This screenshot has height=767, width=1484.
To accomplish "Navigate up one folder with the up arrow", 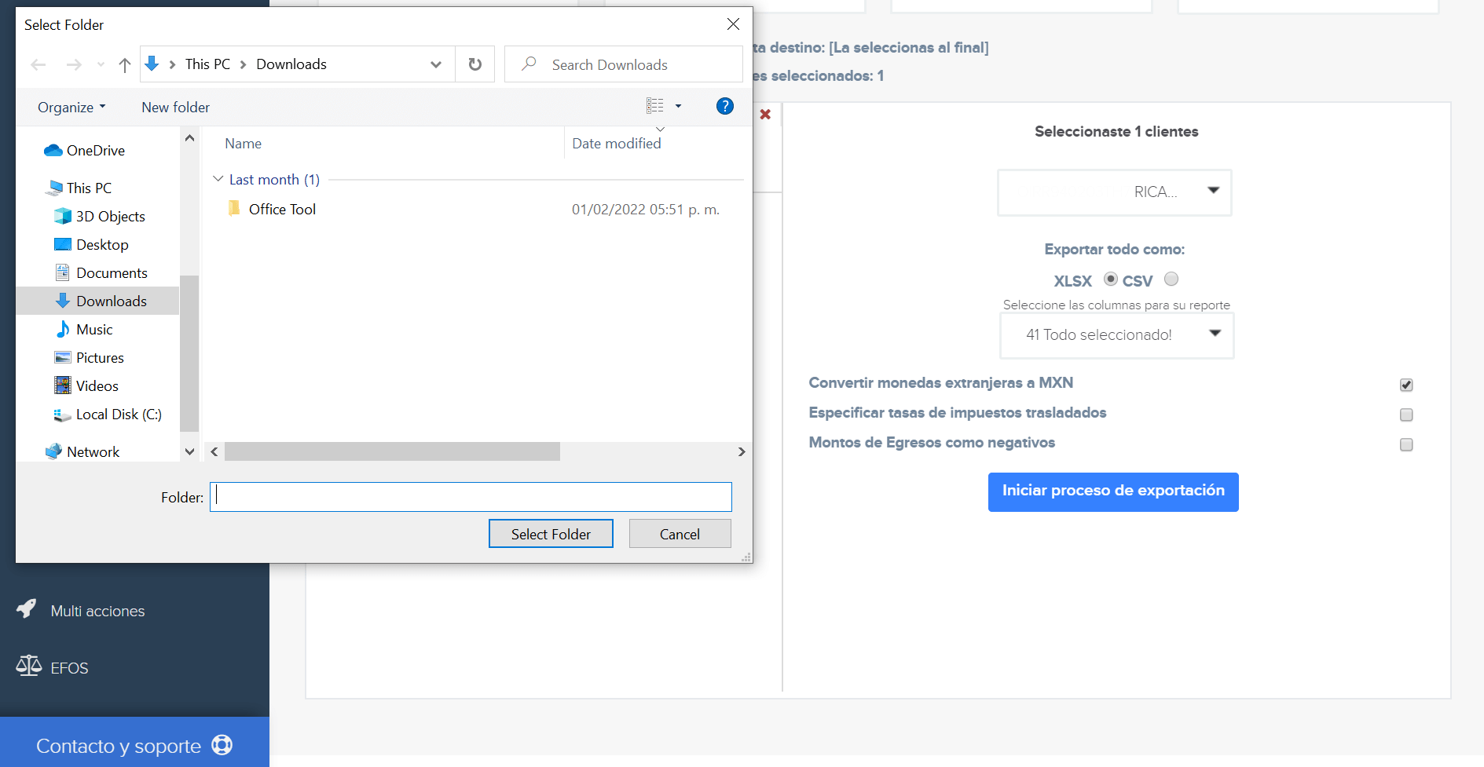I will pyautogui.click(x=123, y=64).
